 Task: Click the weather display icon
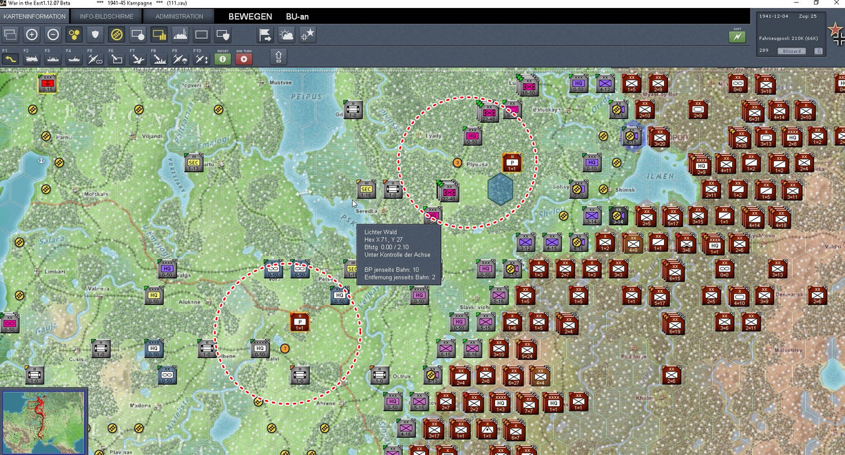point(287,34)
